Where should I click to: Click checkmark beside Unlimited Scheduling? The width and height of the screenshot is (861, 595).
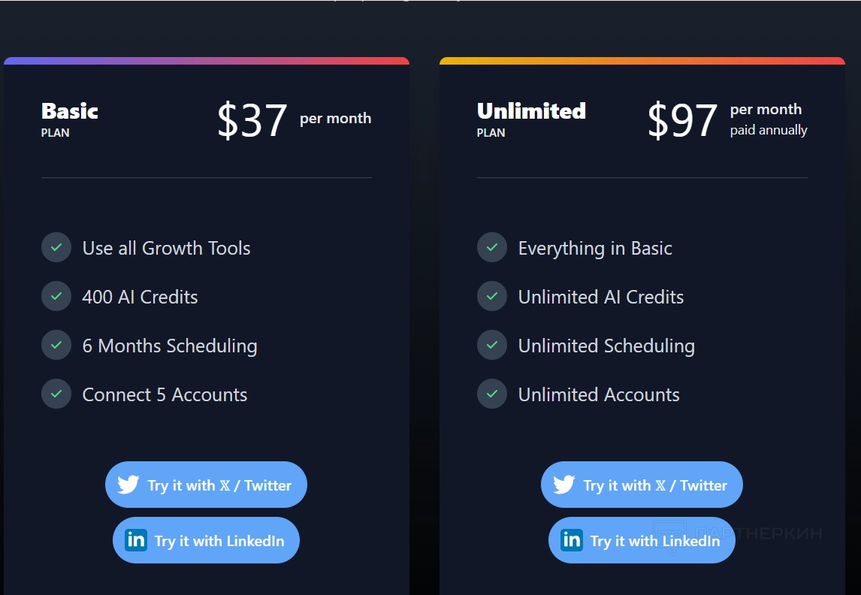coord(492,345)
